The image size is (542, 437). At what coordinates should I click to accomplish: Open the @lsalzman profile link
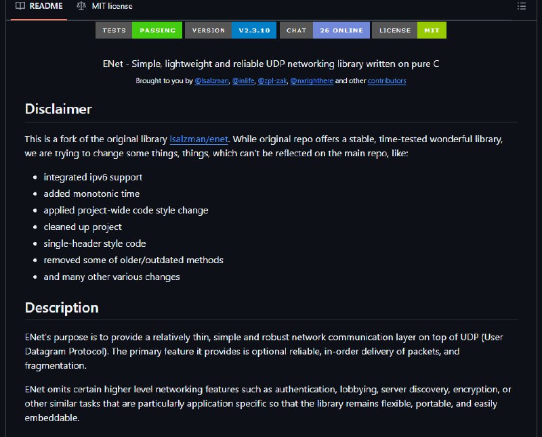coord(211,80)
